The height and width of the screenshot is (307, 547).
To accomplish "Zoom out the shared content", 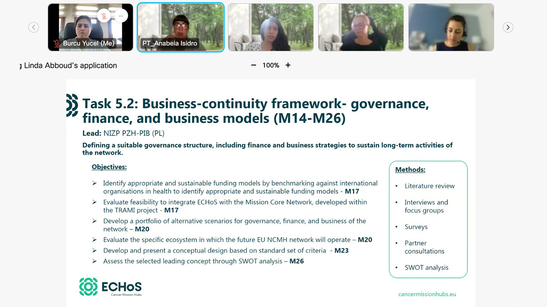I will [x=253, y=65].
